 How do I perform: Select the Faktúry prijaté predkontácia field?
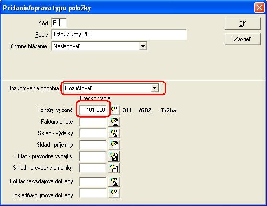(x=93, y=122)
